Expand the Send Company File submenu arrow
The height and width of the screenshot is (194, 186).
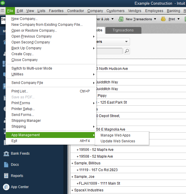coord(94,83)
